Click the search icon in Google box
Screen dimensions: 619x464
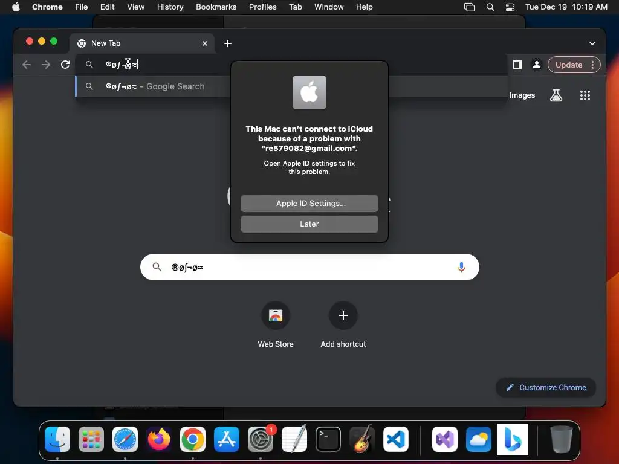[157, 267]
